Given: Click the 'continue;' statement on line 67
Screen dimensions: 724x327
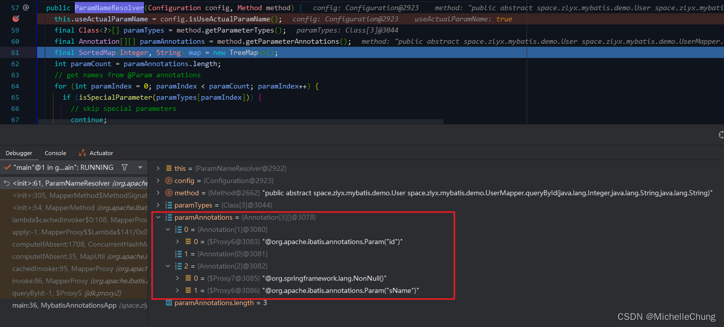Looking at the screenshot, I should [89, 120].
